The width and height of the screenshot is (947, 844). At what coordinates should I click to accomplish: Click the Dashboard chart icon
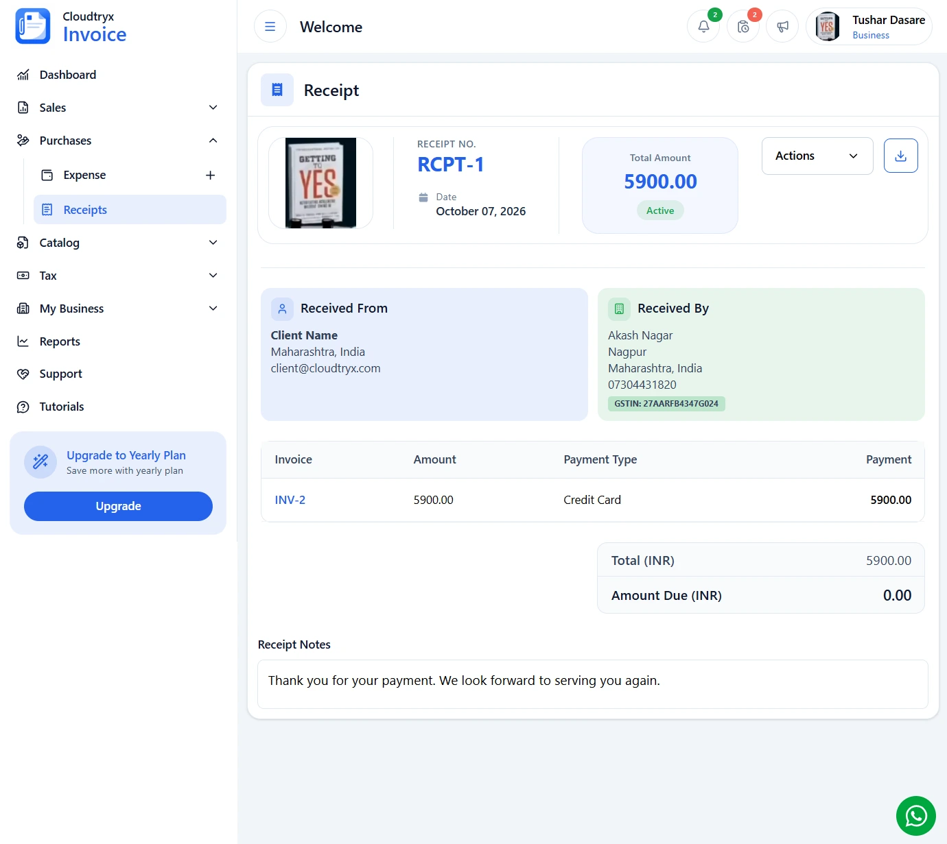[x=23, y=75]
